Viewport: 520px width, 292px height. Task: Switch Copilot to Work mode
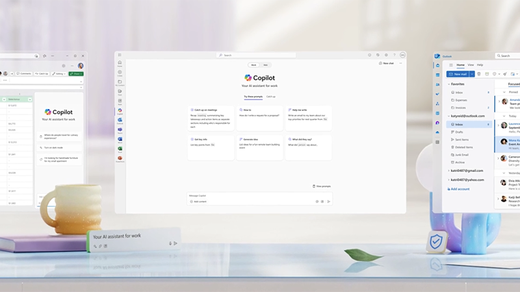253,65
